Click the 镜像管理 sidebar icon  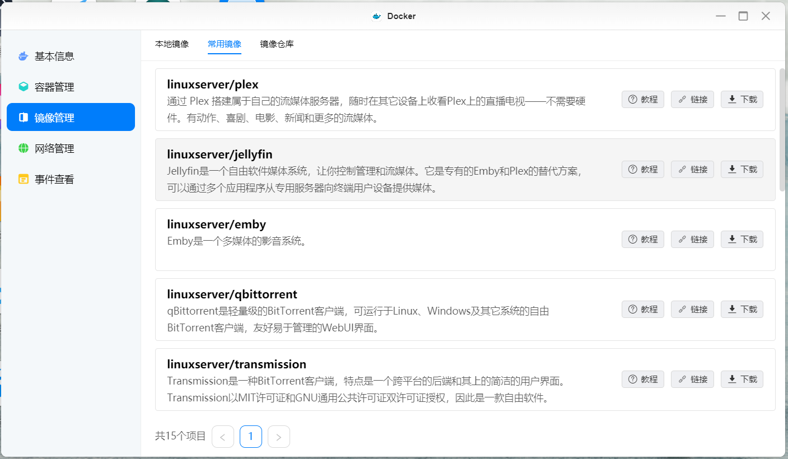[23, 118]
